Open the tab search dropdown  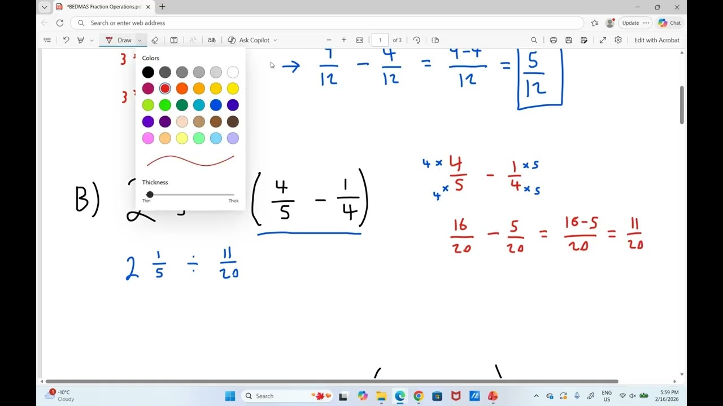[x=45, y=7]
